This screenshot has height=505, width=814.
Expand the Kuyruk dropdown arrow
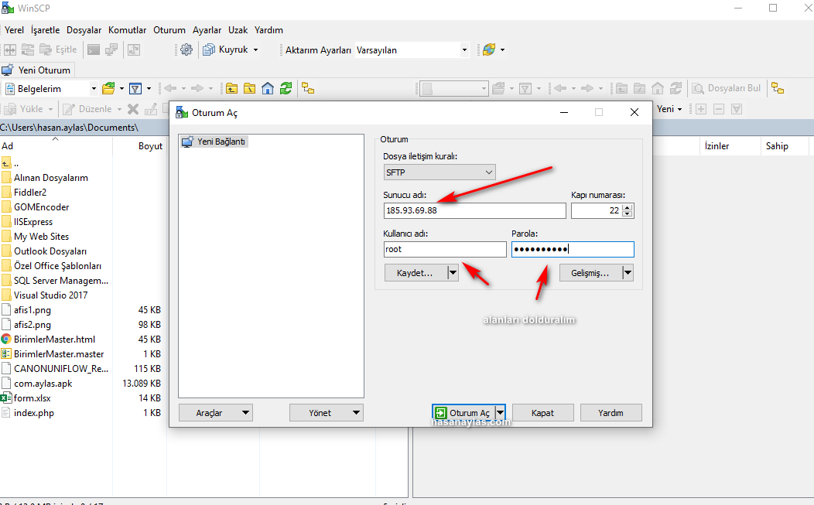click(255, 49)
